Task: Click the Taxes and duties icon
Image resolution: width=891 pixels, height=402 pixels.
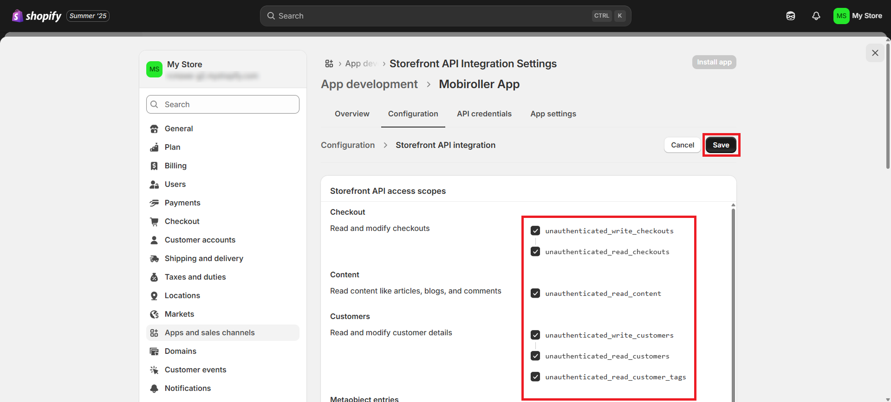Action: coord(154,277)
